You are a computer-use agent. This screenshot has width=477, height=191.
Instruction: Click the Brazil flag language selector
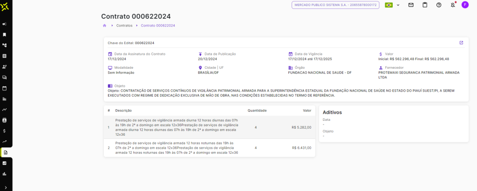click(x=388, y=5)
